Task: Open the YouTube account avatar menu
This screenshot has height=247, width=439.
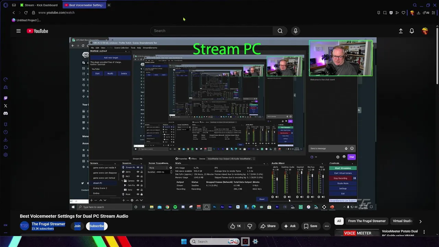Action: pos(425,31)
